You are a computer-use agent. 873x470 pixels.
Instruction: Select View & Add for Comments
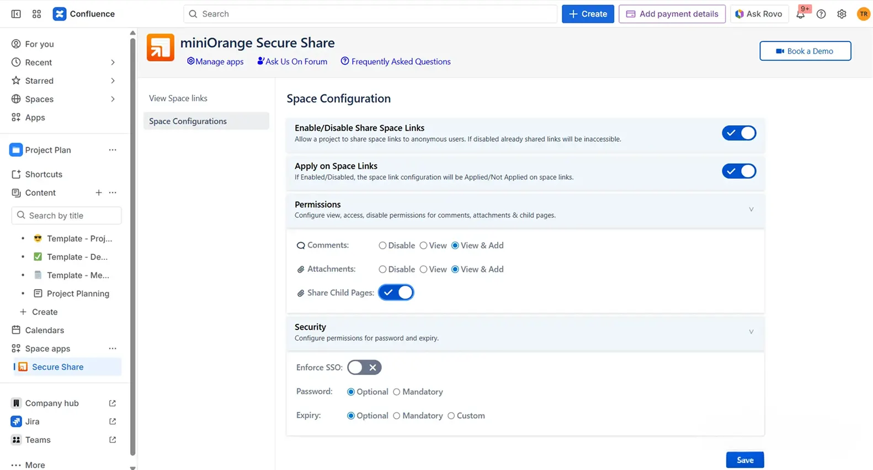click(x=455, y=245)
